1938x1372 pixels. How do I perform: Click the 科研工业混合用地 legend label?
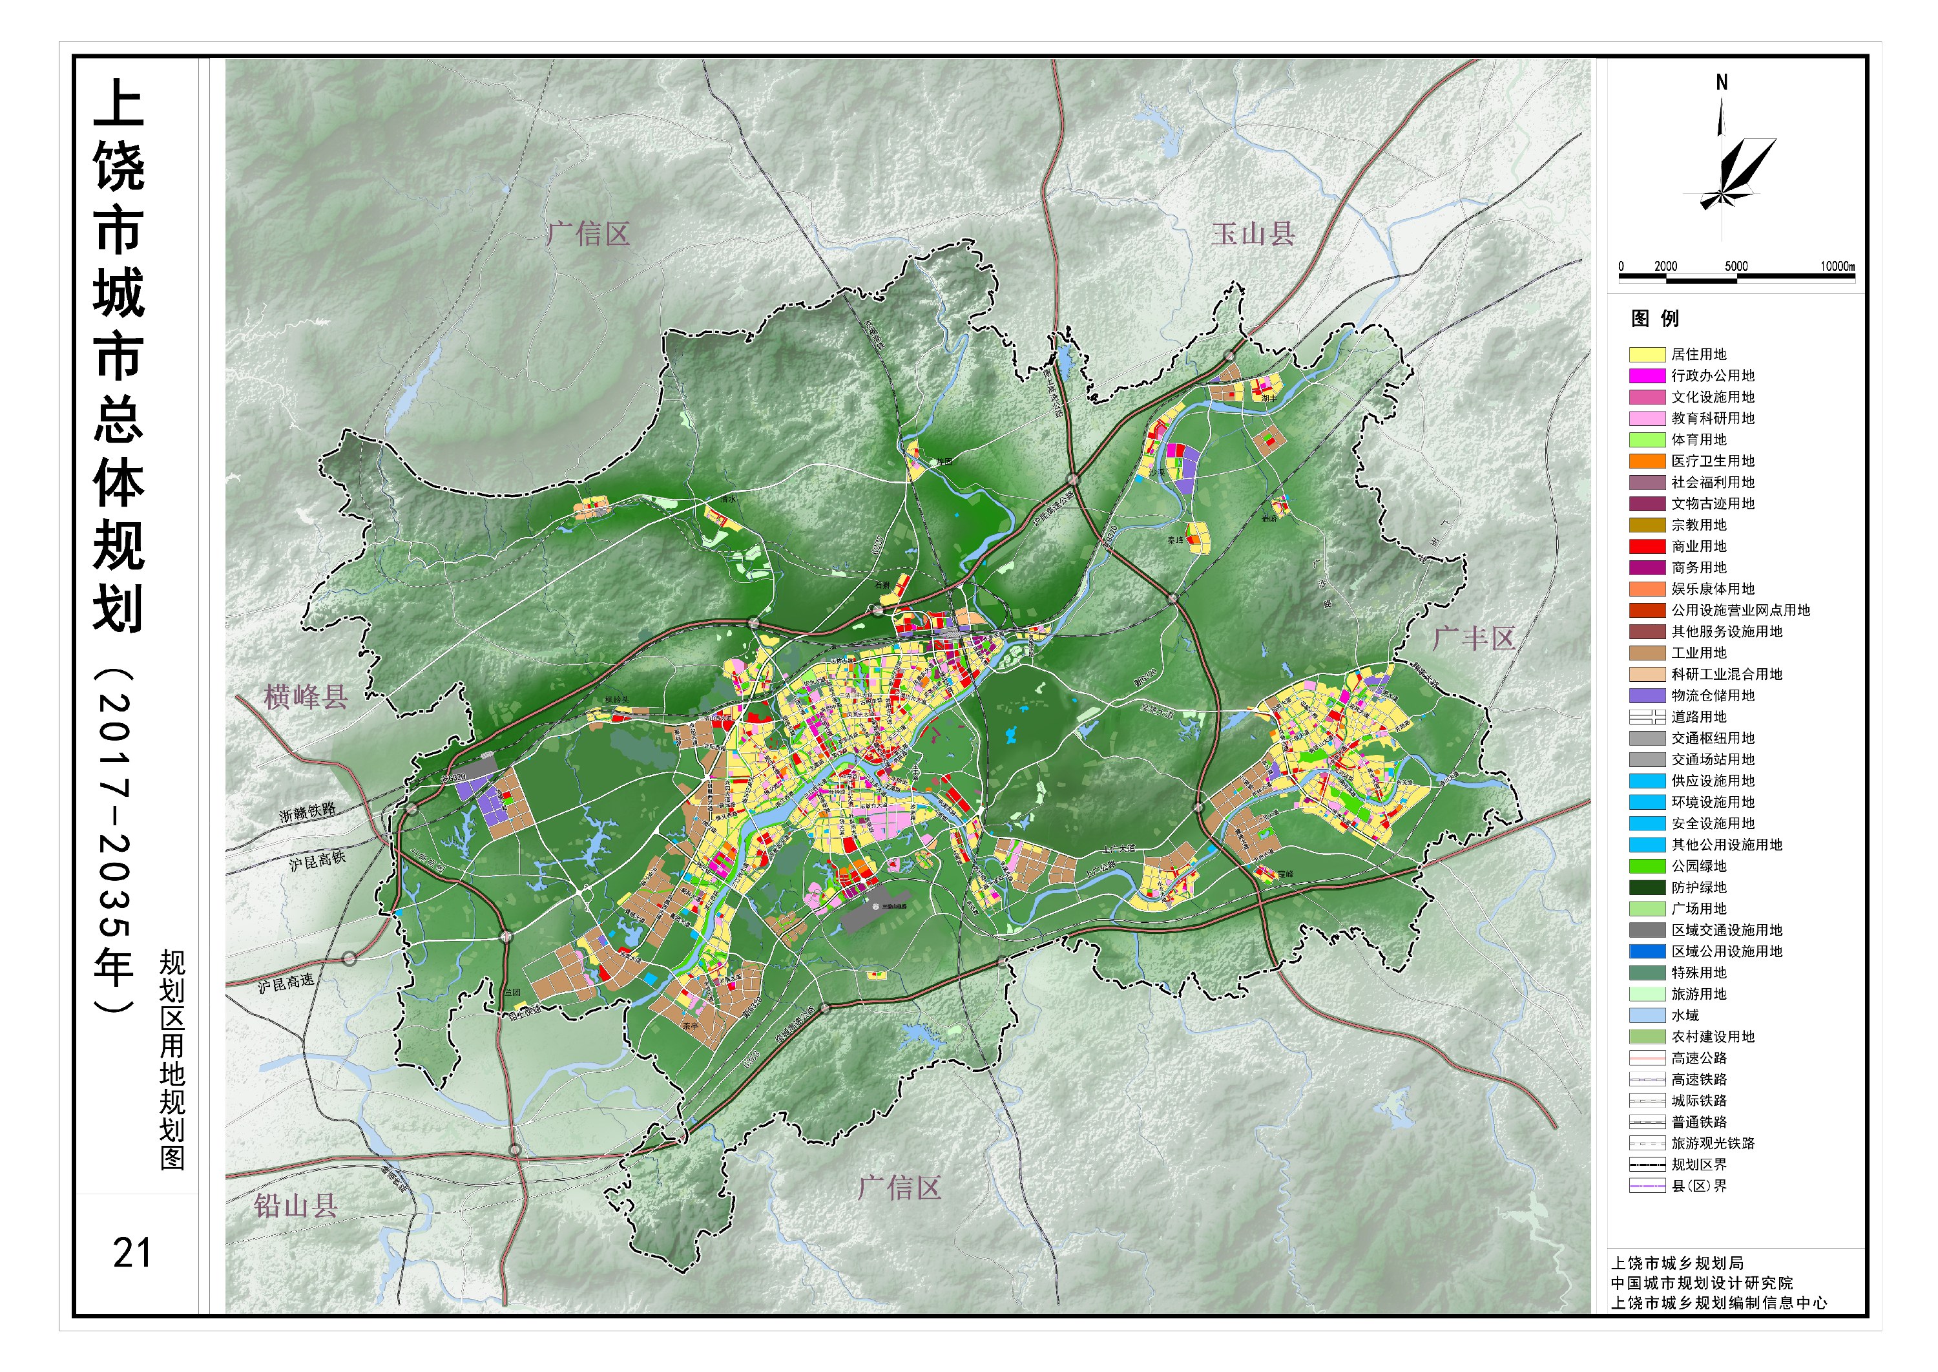tap(1727, 674)
